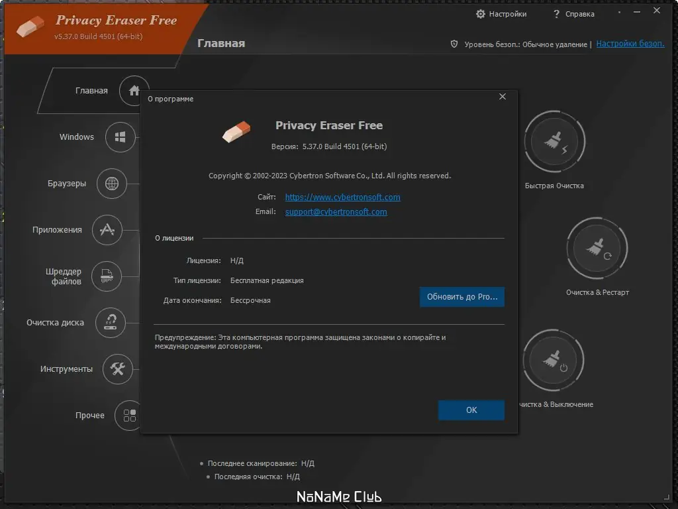The width and height of the screenshot is (678, 509).
Task: Click the Бессрочная expiry value
Action: 250,300
